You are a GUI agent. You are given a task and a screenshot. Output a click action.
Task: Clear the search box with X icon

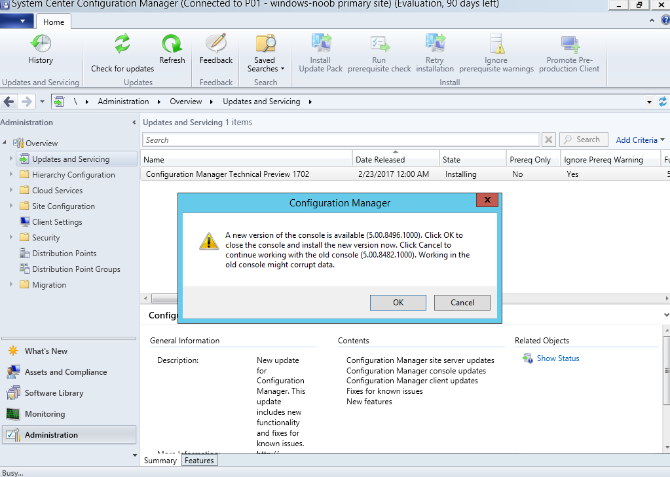(x=549, y=140)
